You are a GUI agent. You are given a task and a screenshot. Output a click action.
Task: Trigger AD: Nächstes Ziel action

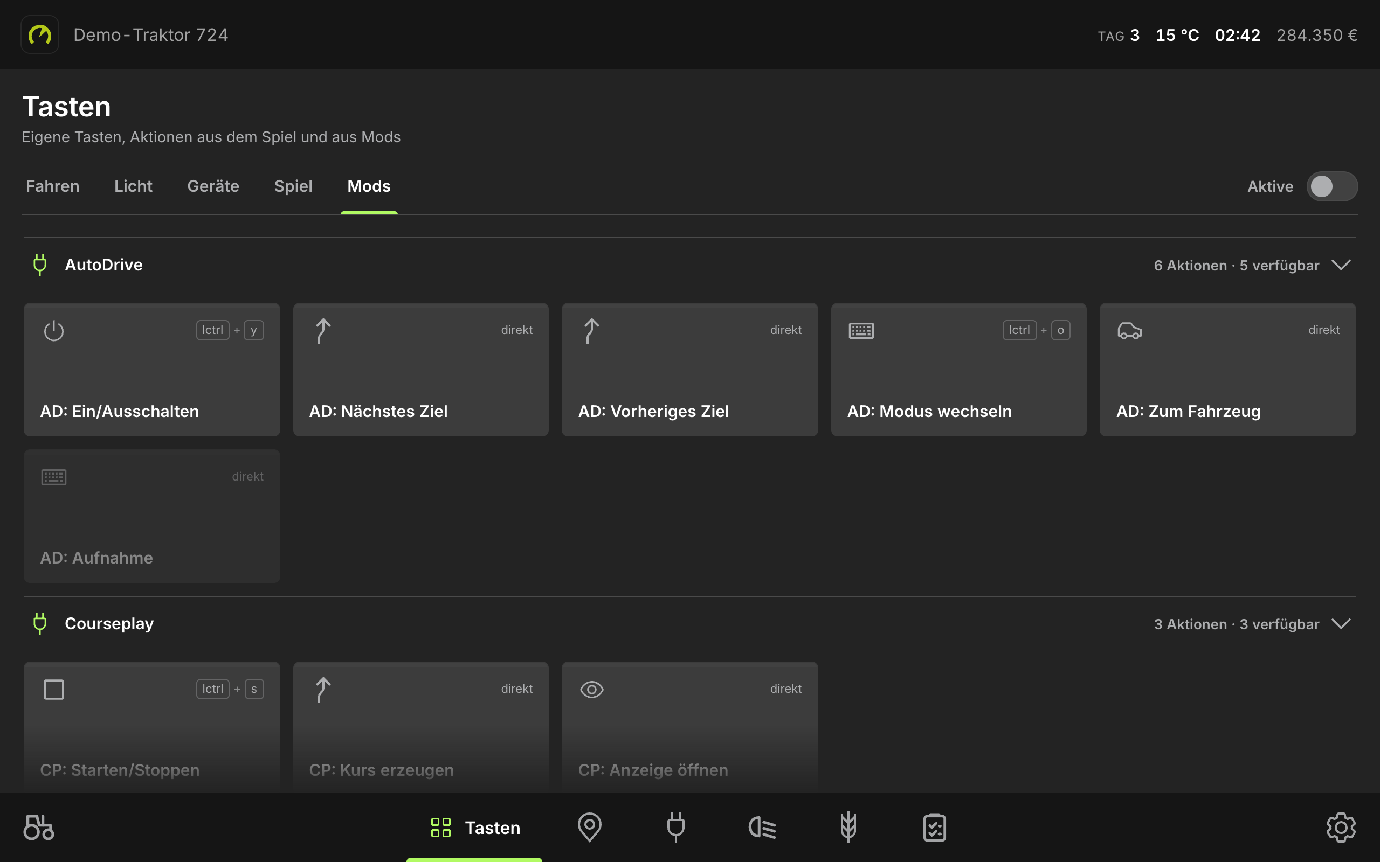pos(421,370)
